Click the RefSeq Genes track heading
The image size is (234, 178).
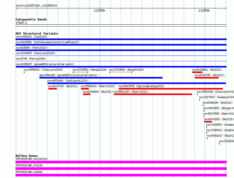27,156
